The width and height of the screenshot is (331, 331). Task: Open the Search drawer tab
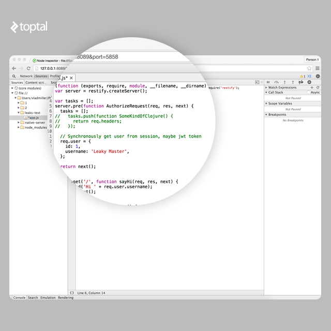pos(33,298)
